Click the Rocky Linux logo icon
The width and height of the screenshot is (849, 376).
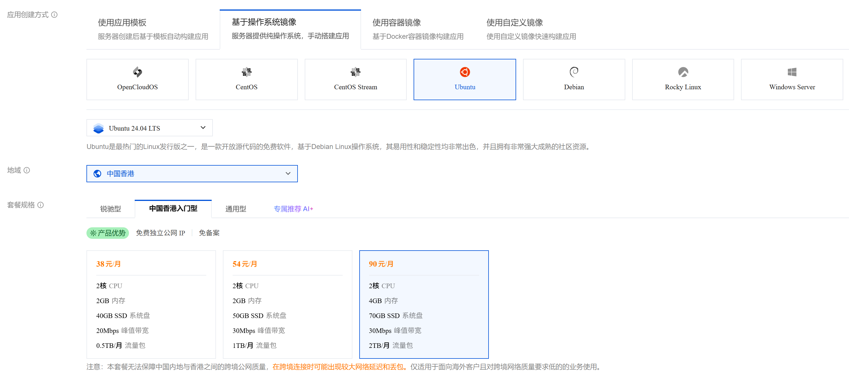point(683,72)
